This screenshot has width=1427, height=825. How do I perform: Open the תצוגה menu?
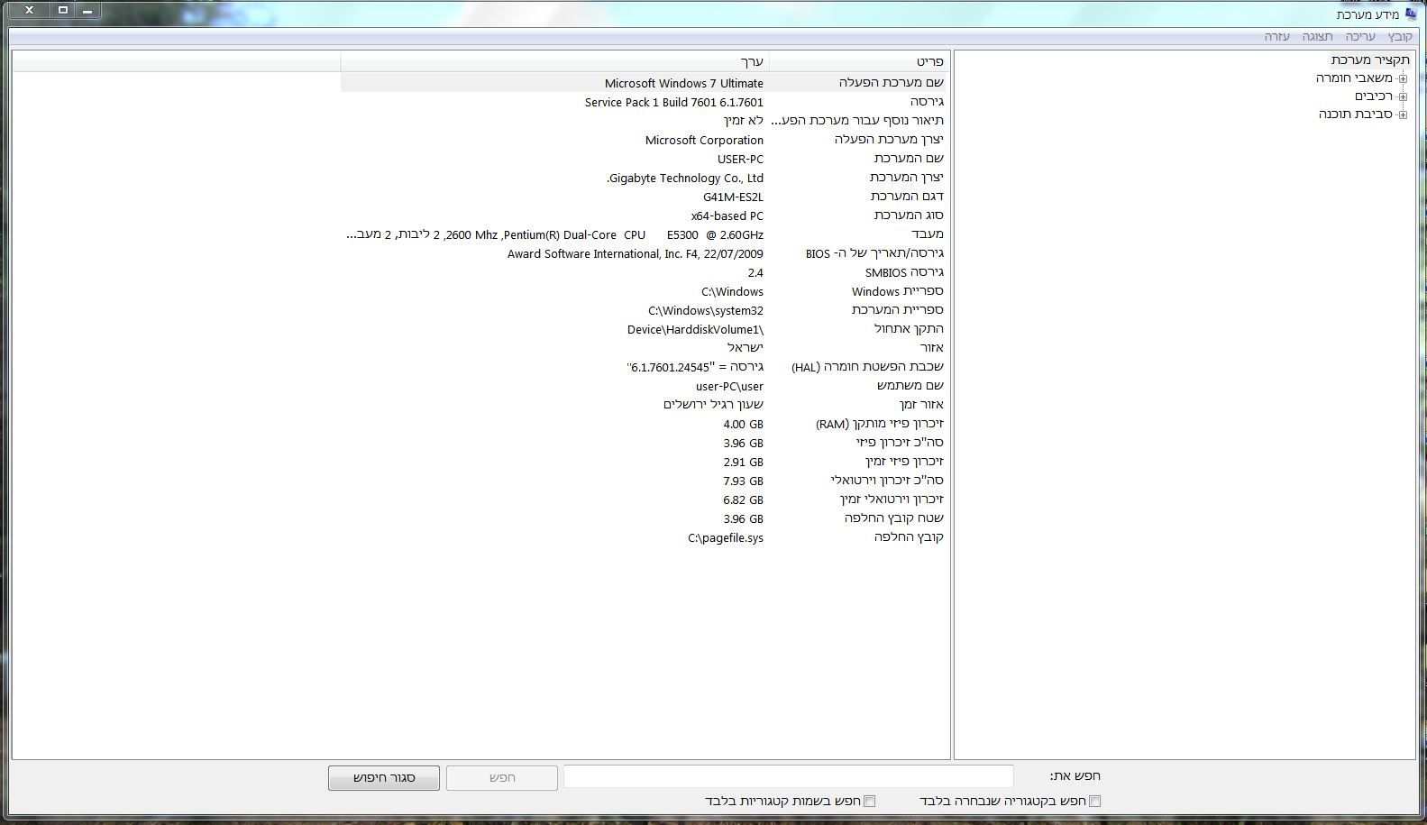coord(1317,37)
